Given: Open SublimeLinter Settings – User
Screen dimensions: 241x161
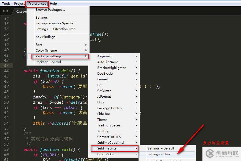Looking at the screenshot, I should tap(167, 154).
